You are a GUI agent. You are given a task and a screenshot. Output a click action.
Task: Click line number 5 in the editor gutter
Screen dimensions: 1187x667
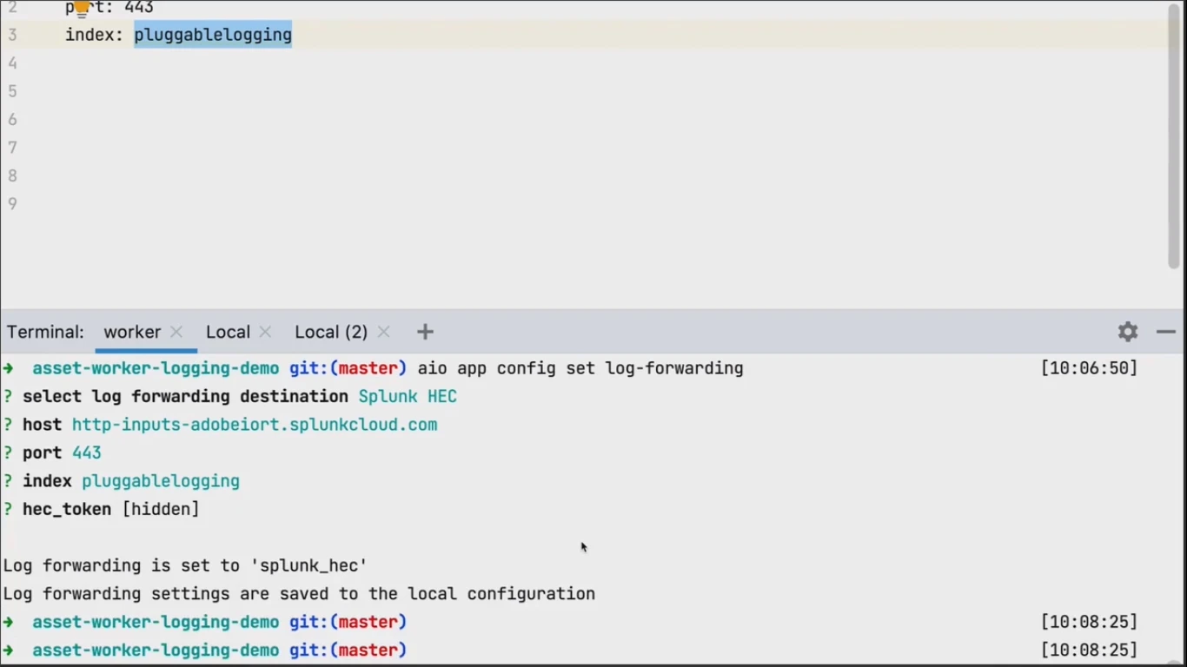coord(12,91)
